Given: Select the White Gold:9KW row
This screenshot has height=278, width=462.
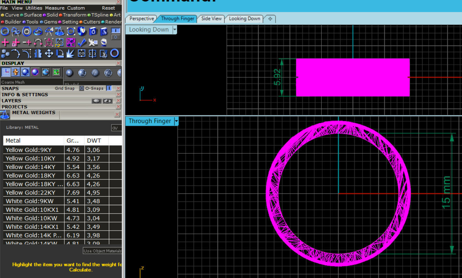Looking at the screenshot, I should (62, 201).
